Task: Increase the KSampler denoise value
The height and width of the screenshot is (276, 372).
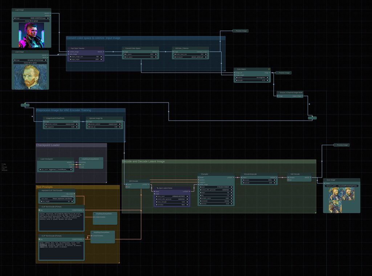Action: click(231, 204)
